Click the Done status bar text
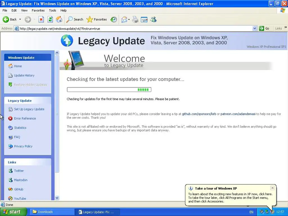 (9, 205)
